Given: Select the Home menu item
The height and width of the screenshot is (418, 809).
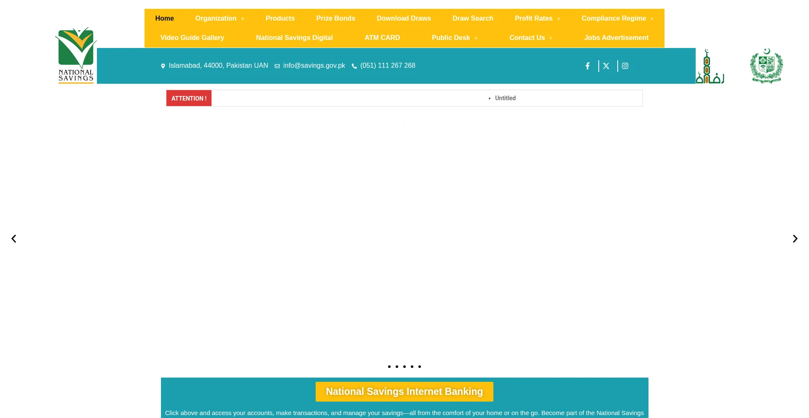Looking at the screenshot, I should pos(164,19).
